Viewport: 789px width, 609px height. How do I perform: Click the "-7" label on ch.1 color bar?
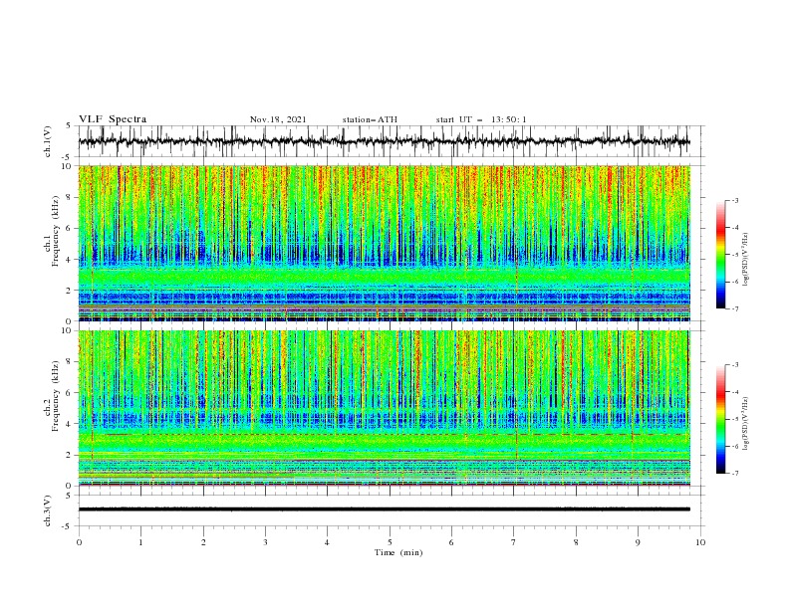click(x=734, y=308)
